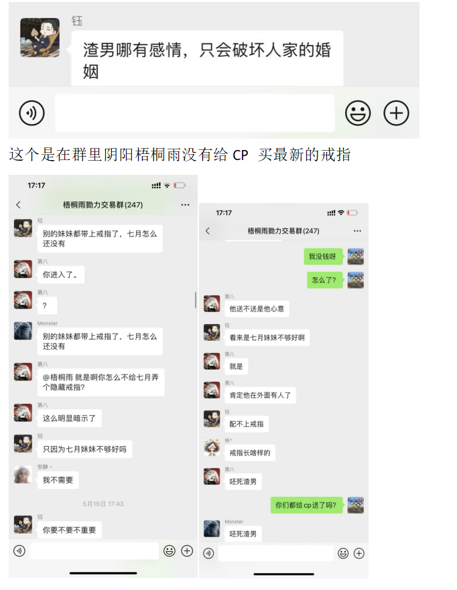Tap 安静's avatar in left chat
Image resolution: width=457 pixels, height=590 pixels.
tap(23, 475)
